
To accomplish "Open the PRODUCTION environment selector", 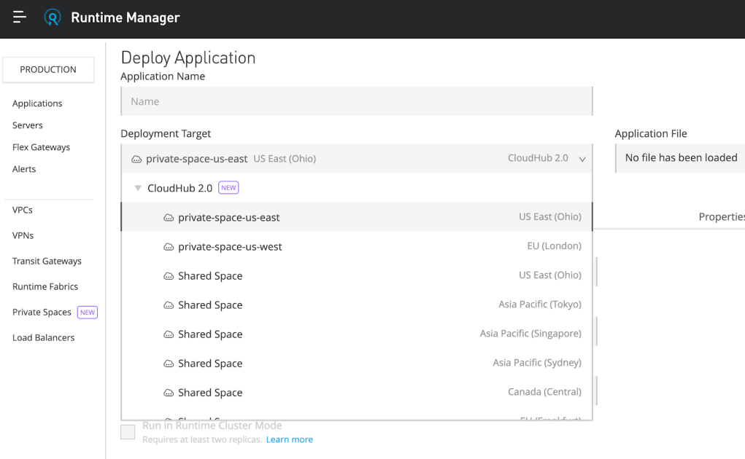I will point(47,69).
